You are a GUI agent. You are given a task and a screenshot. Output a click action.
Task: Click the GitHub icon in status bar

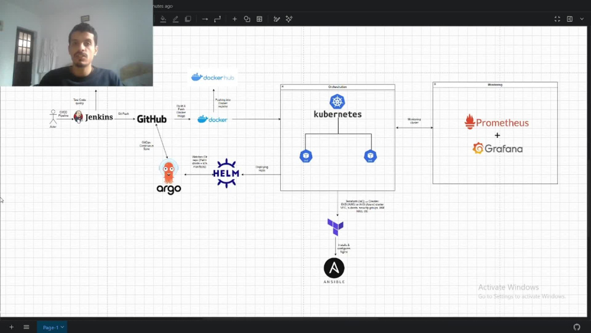tap(577, 327)
